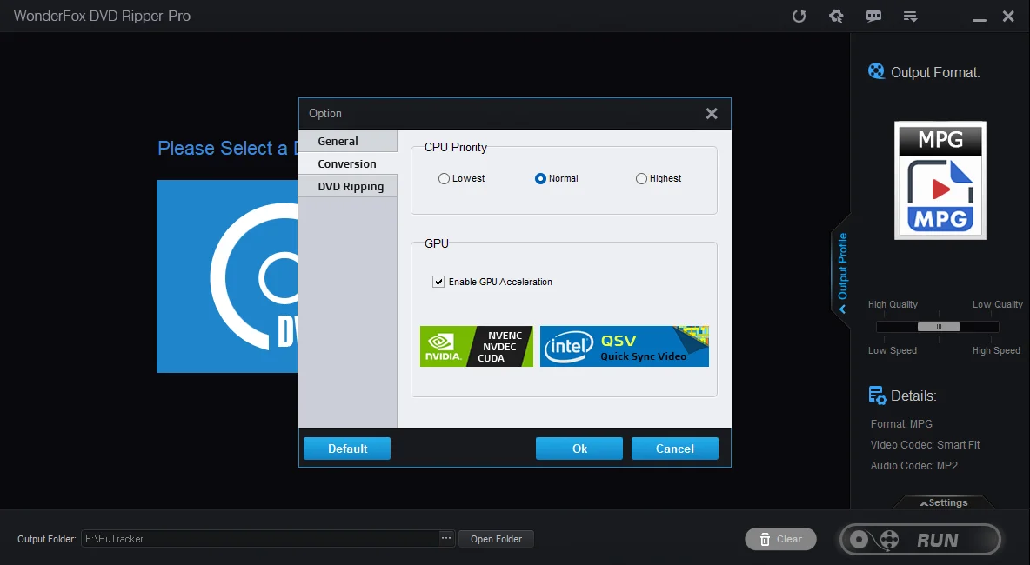Close the Option dialog with X

pyautogui.click(x=711, y=114)
